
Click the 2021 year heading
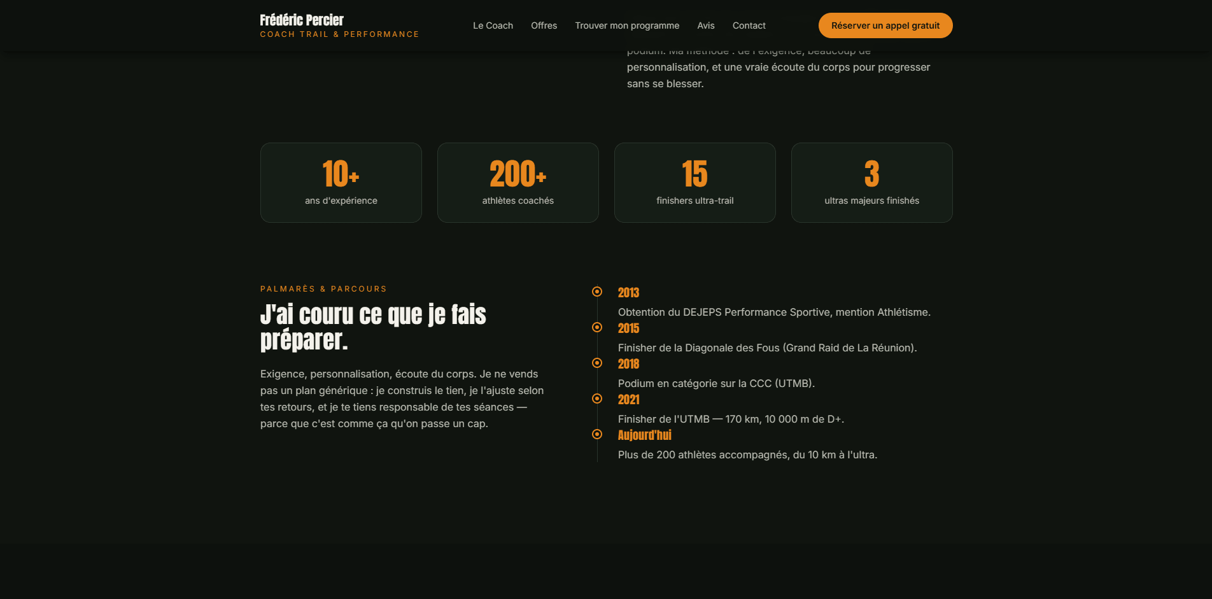click(629, 400)
